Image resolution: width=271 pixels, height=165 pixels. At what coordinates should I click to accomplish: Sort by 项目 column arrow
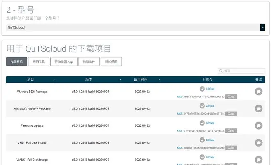pyautogui.click(x=55, y=80)
